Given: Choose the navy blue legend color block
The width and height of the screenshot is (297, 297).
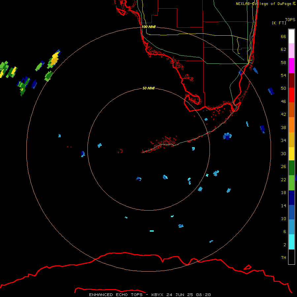Looking at the screenshot, I should [291, 198].
